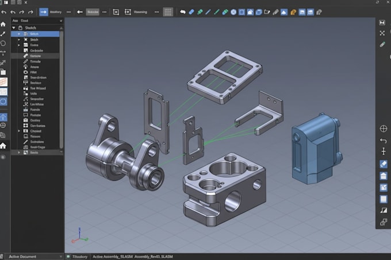Toggle the blue house icon in right panel

coord(384,176)
